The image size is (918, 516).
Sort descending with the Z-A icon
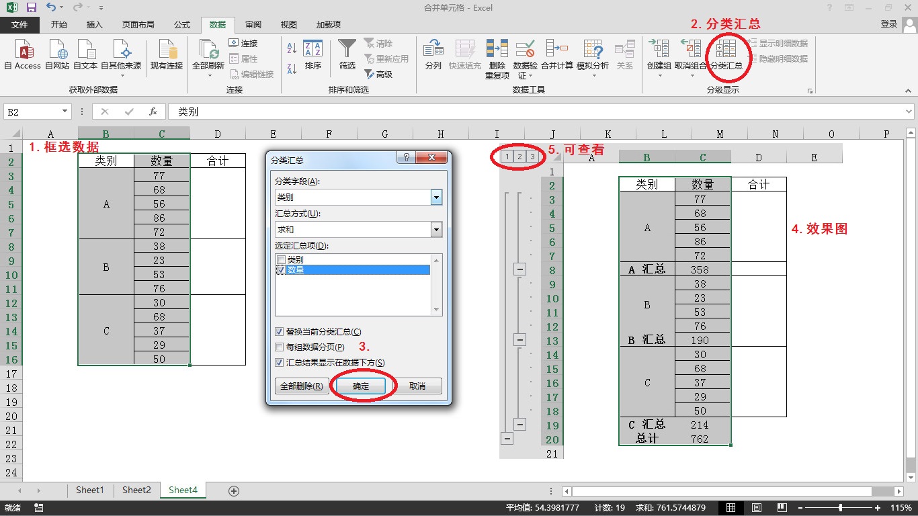point(292,68)
